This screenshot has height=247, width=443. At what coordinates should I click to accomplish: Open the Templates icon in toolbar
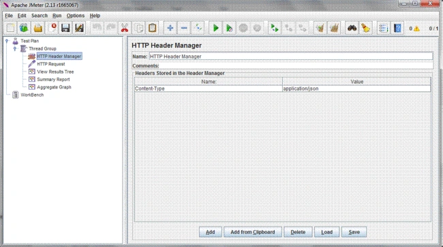[x=25, y=28]
